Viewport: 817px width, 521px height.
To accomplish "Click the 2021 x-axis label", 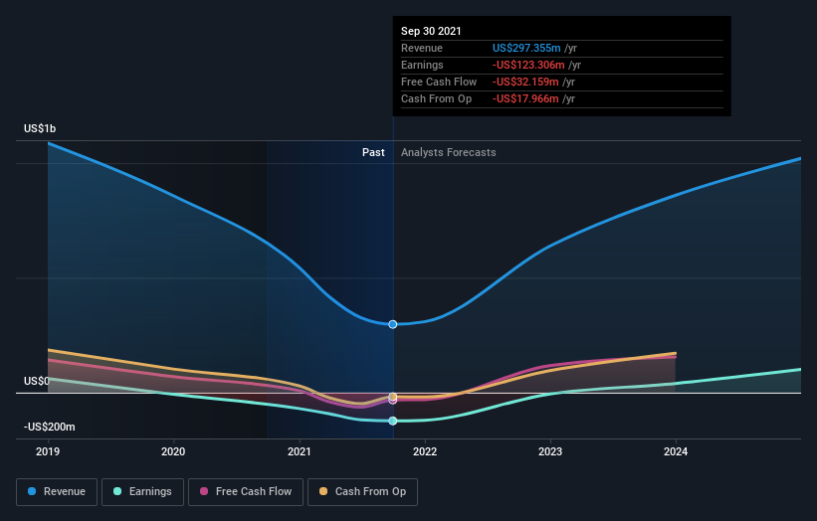I will (x=300, y=451).
